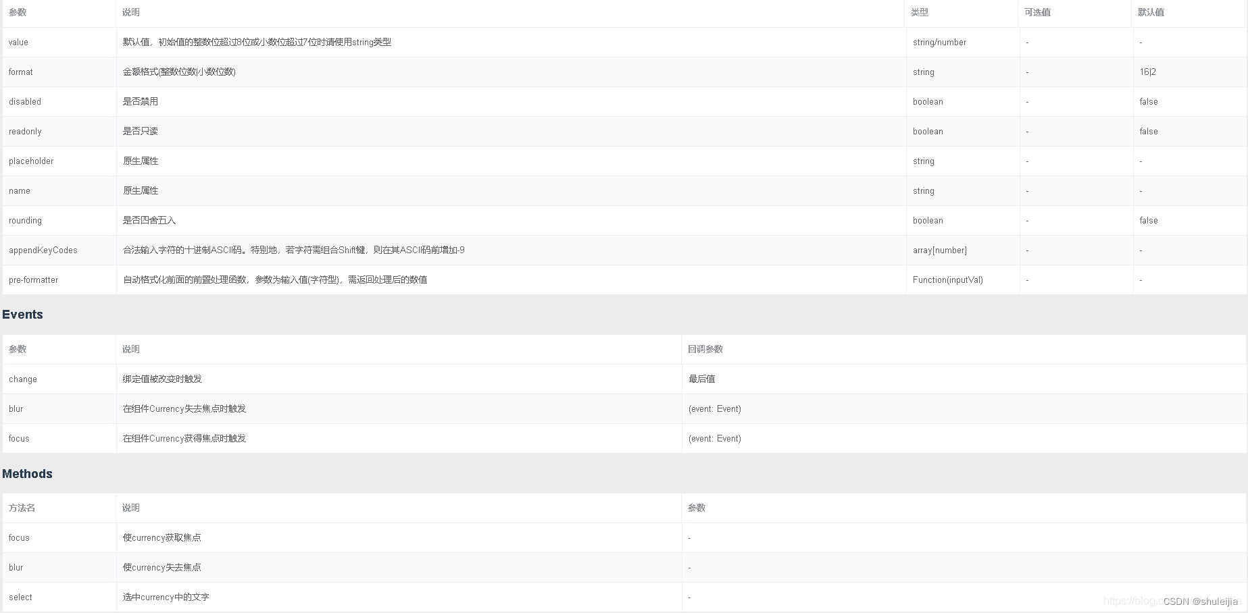Click the '16|2' default value
The width and height of the screenshot is (1248, 613).
(x=1147, y=72)
